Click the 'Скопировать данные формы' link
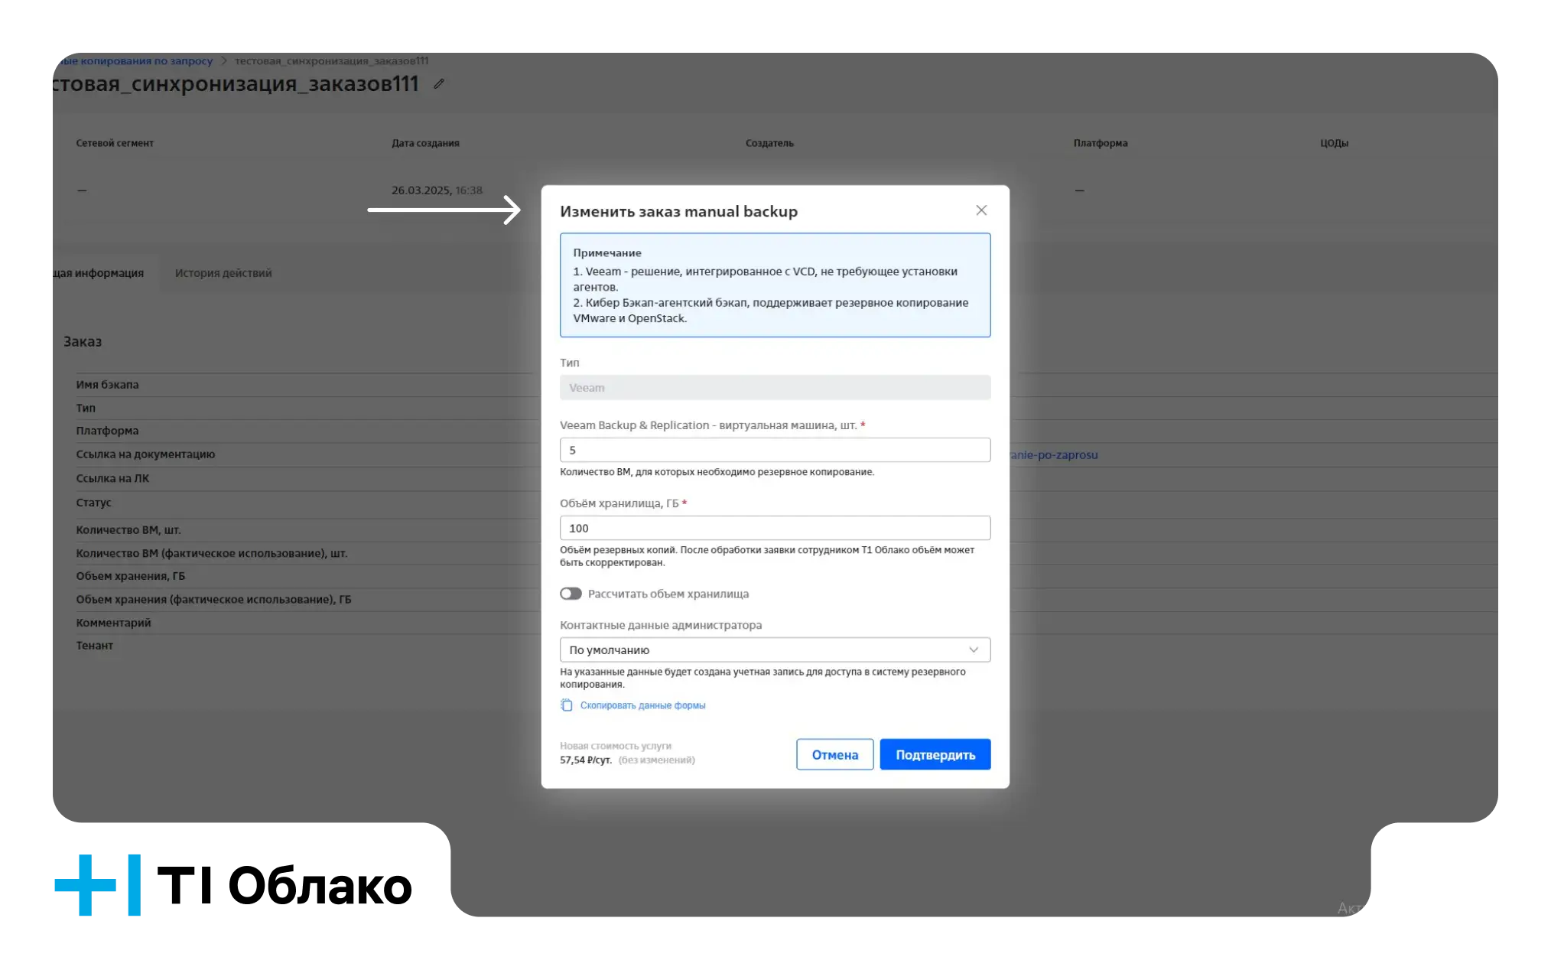 642,705
